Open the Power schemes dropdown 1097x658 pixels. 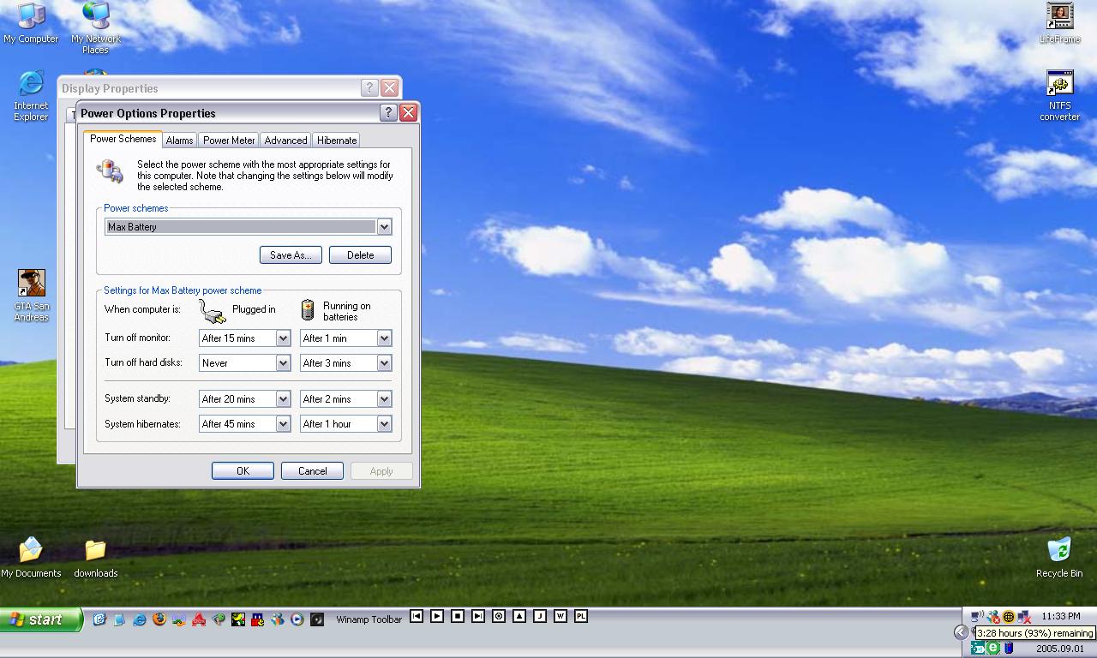384,227
